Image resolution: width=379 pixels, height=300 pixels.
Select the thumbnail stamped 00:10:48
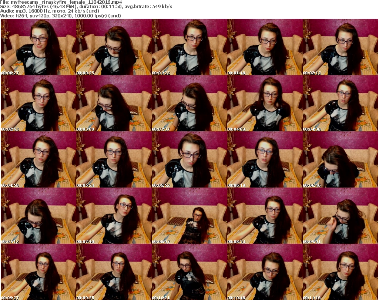tap(265, 272)
